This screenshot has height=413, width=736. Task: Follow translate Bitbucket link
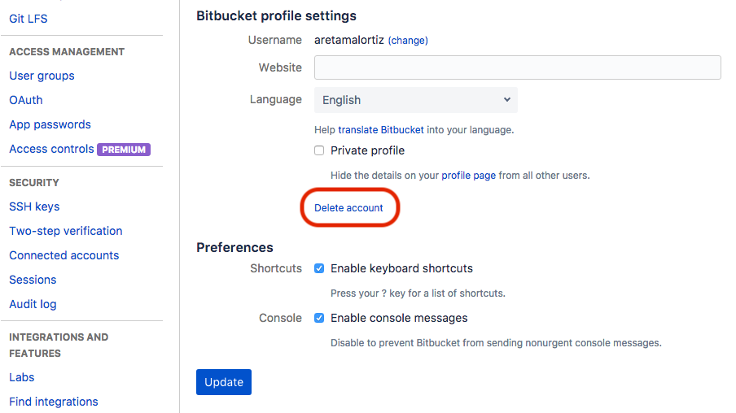(x=381, y=130)
